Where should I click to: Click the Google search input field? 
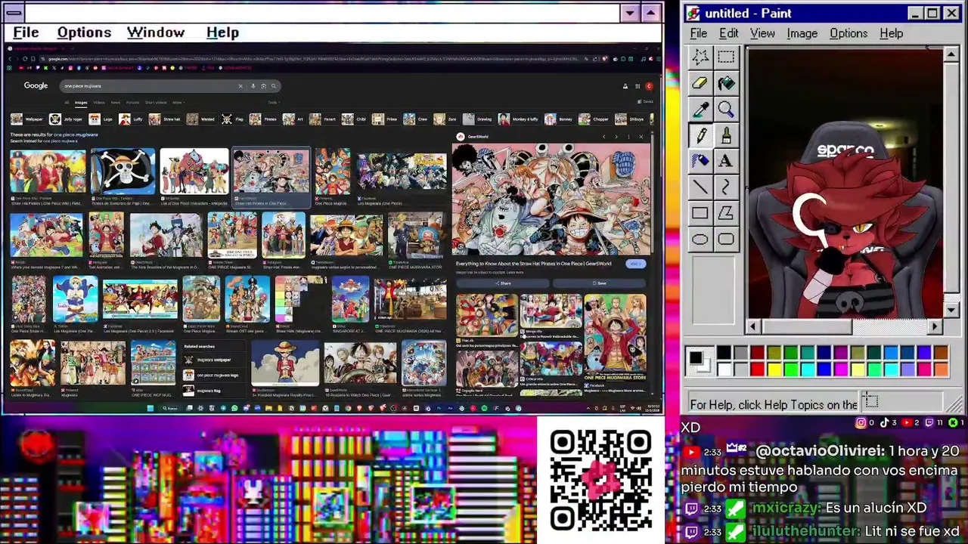[x=150, y=85]
